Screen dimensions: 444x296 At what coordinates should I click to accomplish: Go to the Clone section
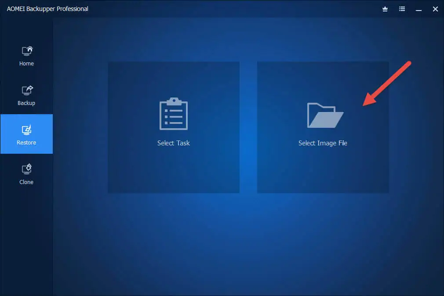[26, 174]
